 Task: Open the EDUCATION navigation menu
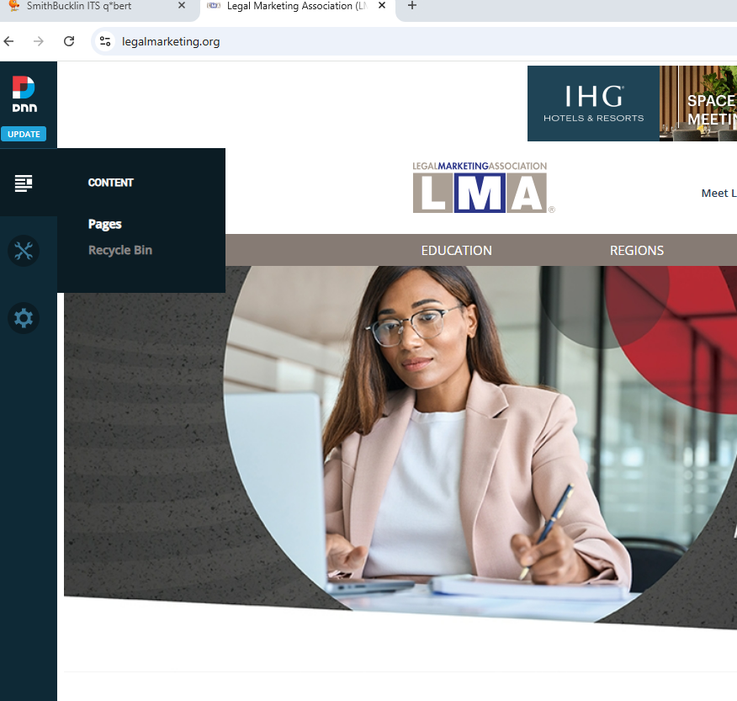pyautogui.click(x=456, y=250)
